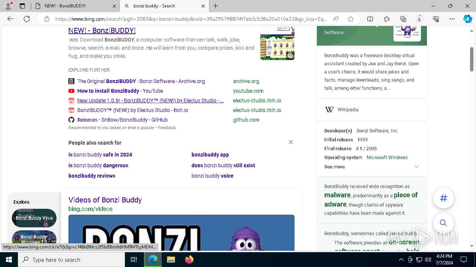The width and height of the screenshot is (476, 267).
Task: Open split screen icon
Action: 370,19
